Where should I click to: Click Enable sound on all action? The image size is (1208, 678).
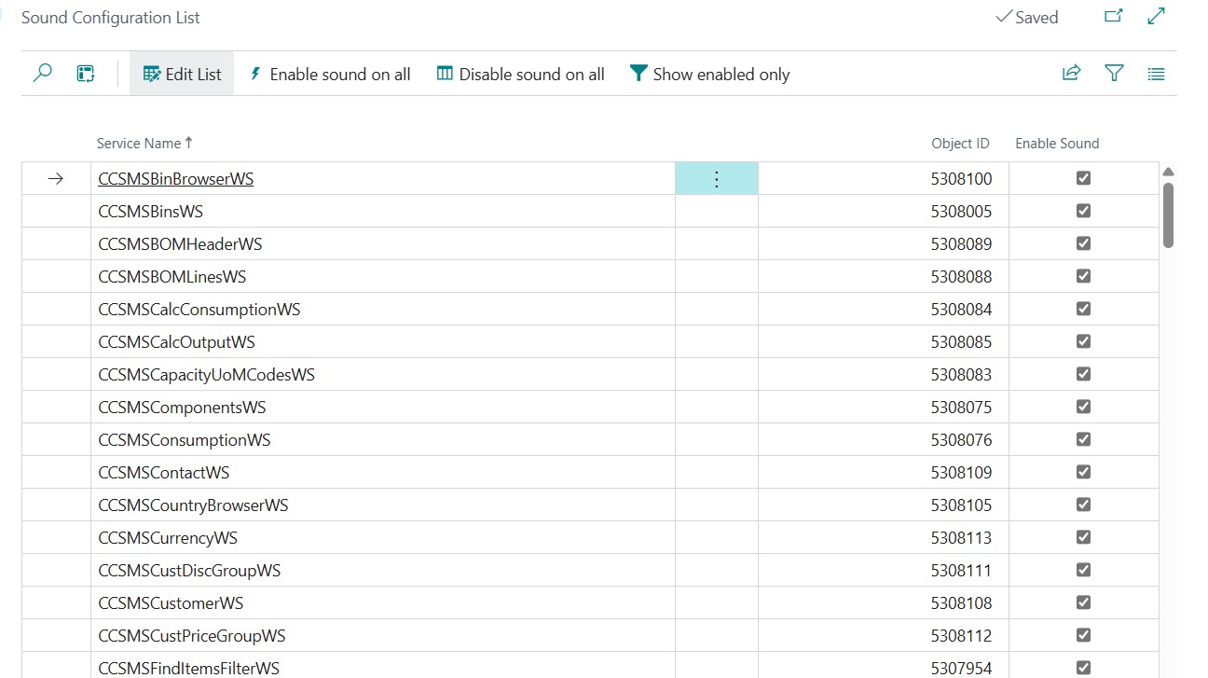(330, 75)
